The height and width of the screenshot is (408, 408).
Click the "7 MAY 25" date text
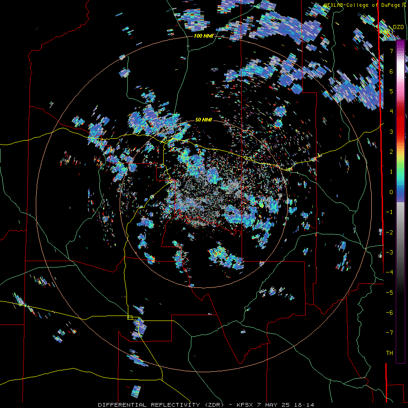click(x=274, y=405)
